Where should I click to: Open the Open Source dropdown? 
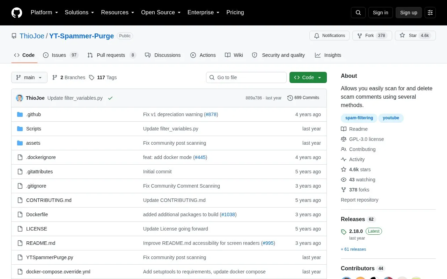coord(161,13)
